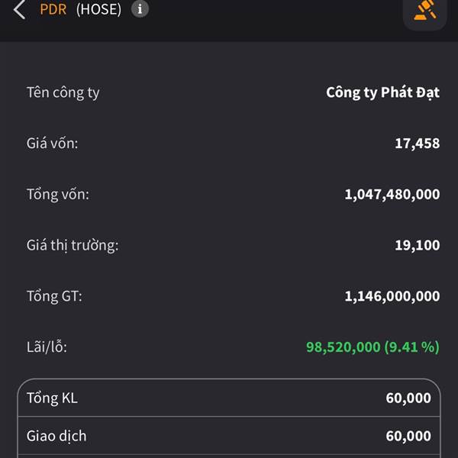This screenshot has width=458, height=458.
Task: Tap the Giá vốn label
Action: click(52, 144)
